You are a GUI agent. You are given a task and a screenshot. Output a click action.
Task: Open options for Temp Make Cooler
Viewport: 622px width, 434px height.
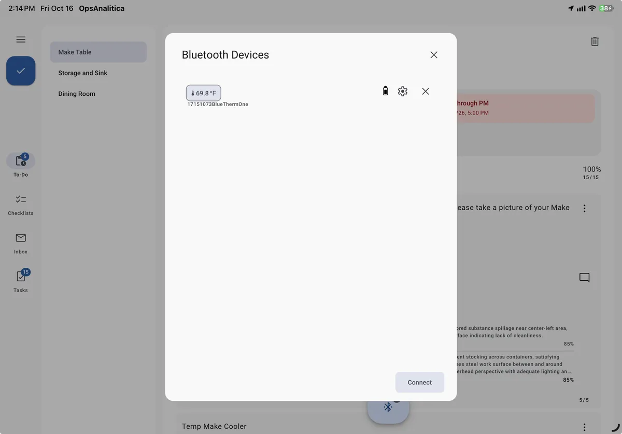tap(585, 427)
